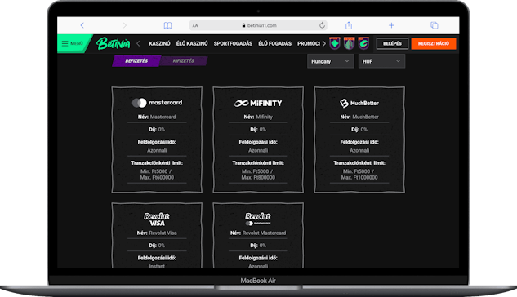Viewport: 517px width, 297px height.
Task: Click the 'Név: Revolut Visa' text
Action: [157, 233]
